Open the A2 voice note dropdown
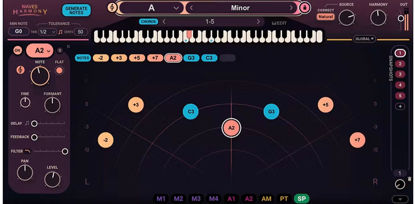415x204 pixels. 40,50
